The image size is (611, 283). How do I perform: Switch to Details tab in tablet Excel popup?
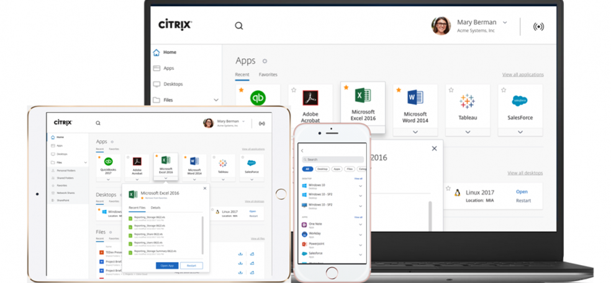pyautogui.click(x=155, y=208)
